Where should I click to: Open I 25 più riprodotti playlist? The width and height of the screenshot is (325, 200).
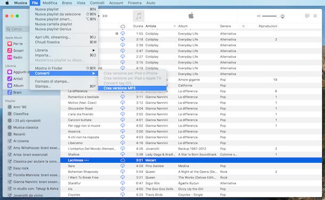(27, 121)
